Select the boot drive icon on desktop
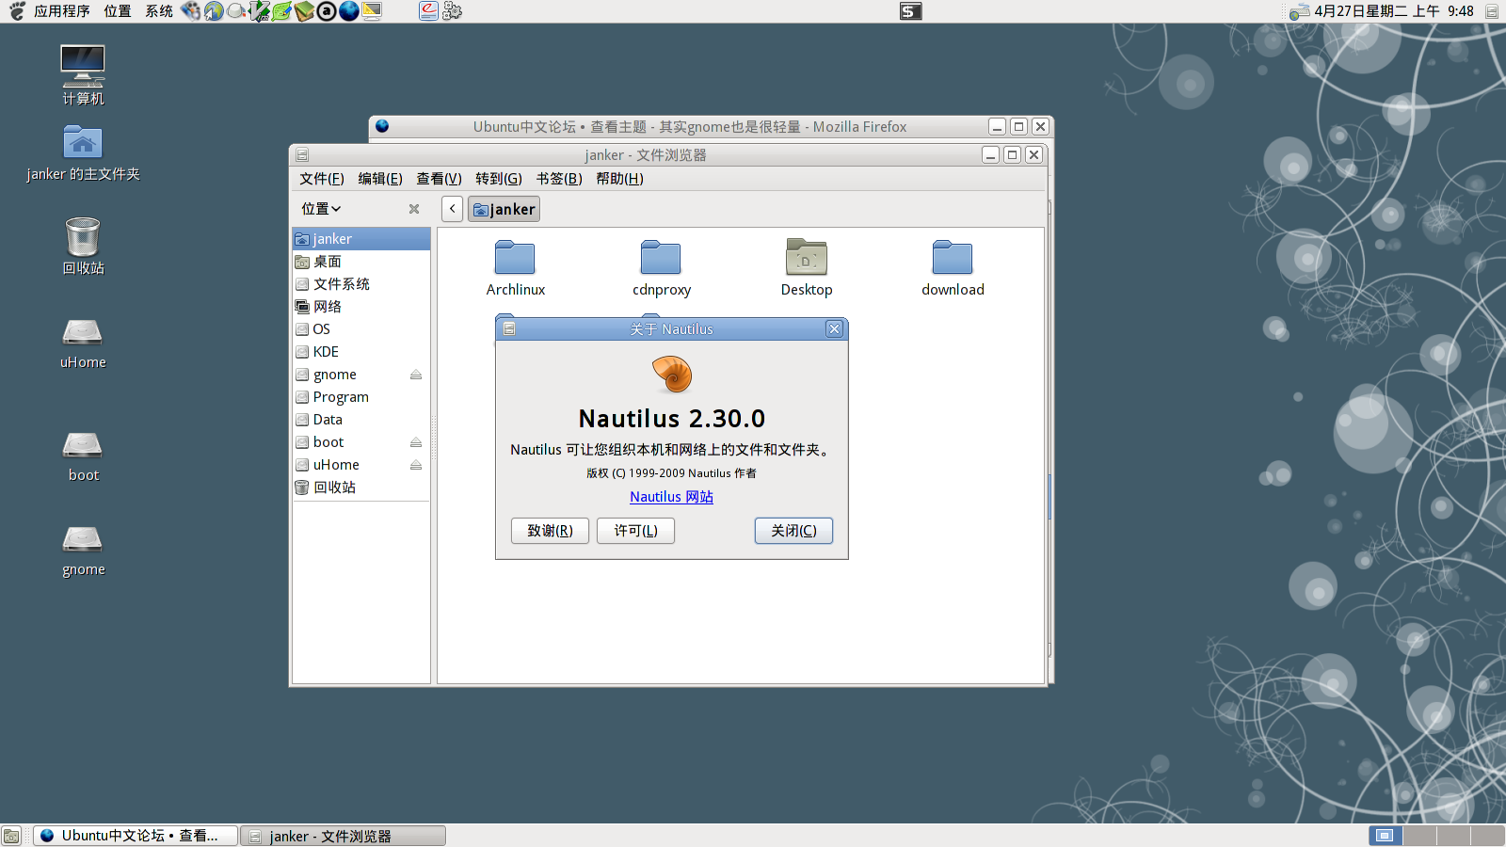Viewport: 1506px width, 847px height. (83, 456)
